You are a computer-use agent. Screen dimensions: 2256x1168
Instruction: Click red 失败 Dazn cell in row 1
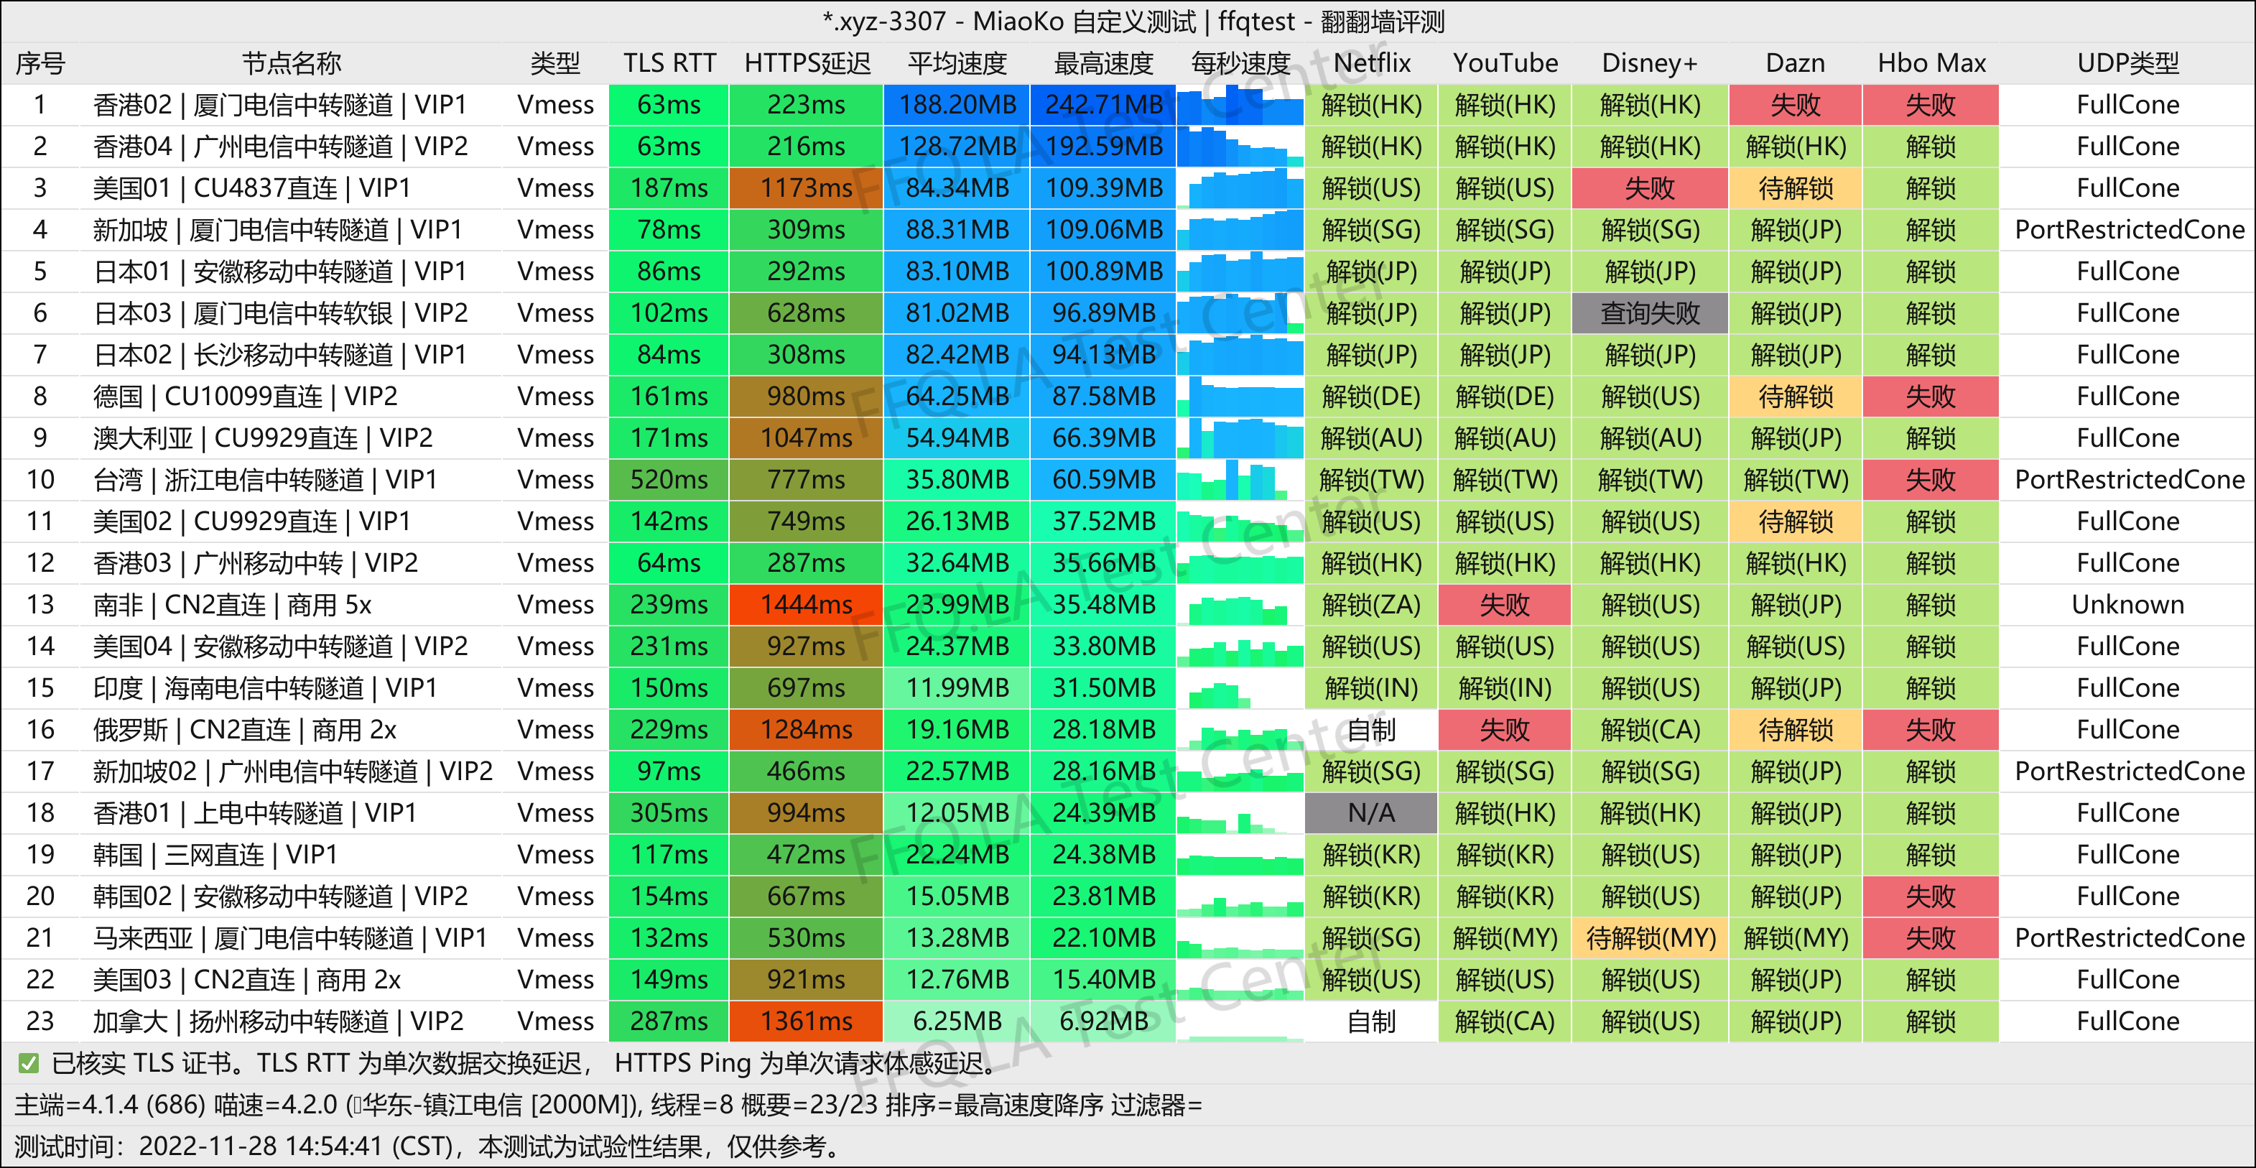pyautogui.click(x=1794, y=105)
